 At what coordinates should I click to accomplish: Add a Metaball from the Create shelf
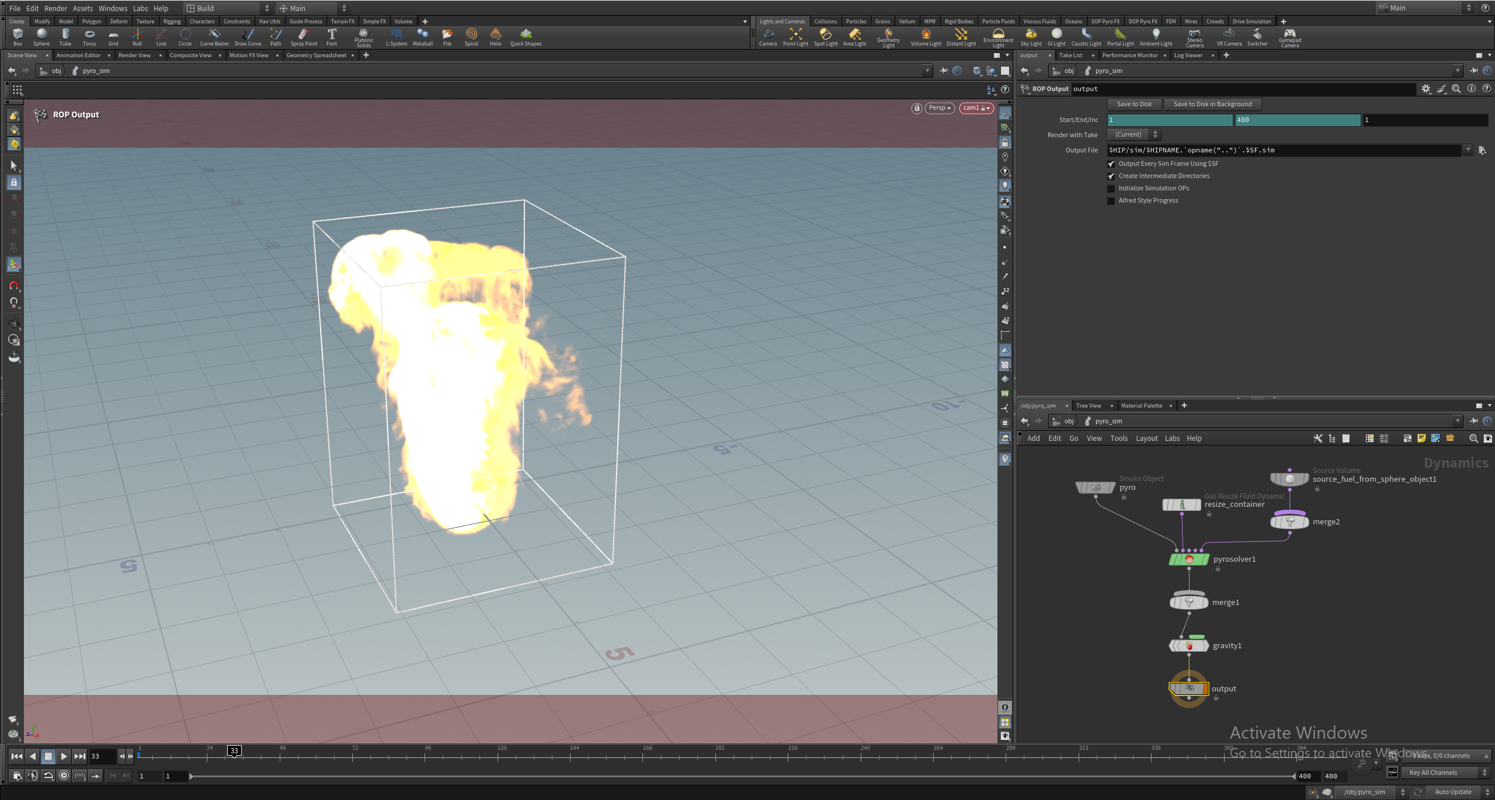coord(422,37)
